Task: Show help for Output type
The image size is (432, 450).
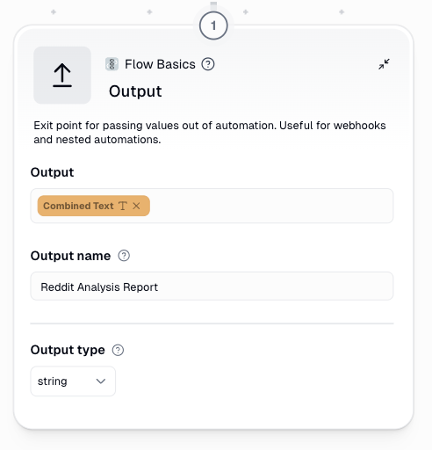Action: pos(118,350)
